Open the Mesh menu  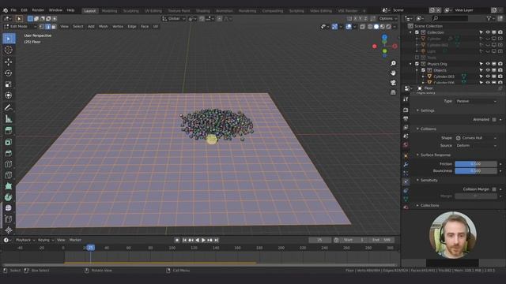104,27
